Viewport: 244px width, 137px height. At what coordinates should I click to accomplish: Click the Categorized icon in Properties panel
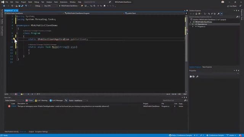click(x=191, y=76)
